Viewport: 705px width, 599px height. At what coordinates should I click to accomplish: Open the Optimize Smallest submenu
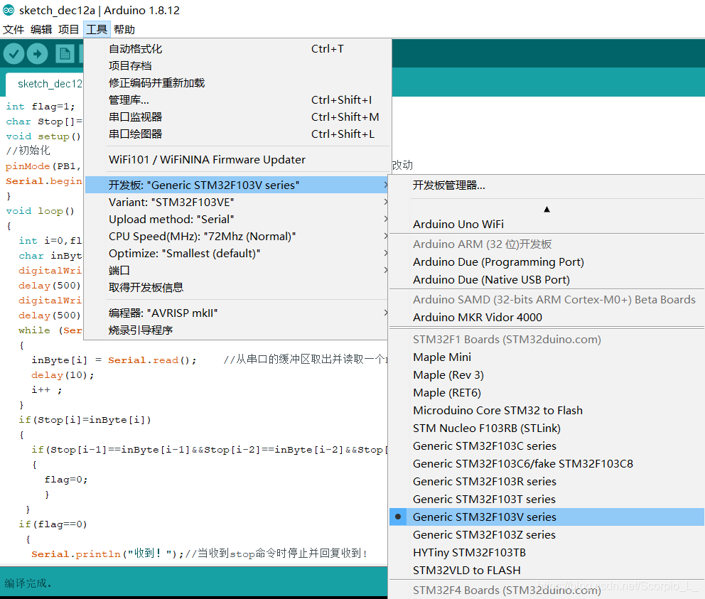[237, 254]
